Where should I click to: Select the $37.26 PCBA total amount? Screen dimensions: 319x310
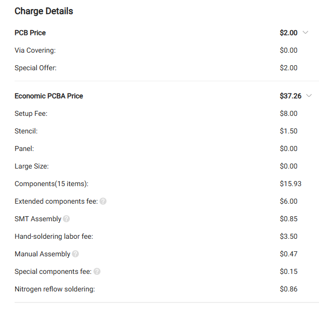pos(290,96)
